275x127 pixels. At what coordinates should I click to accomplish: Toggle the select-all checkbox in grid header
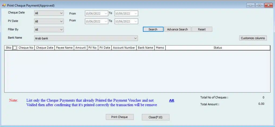[x=15, y=48]
